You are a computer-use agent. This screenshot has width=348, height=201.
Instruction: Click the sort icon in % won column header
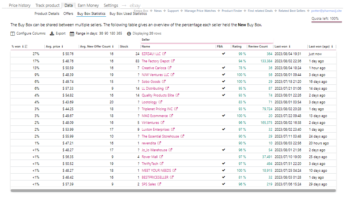tap(26, 47)
